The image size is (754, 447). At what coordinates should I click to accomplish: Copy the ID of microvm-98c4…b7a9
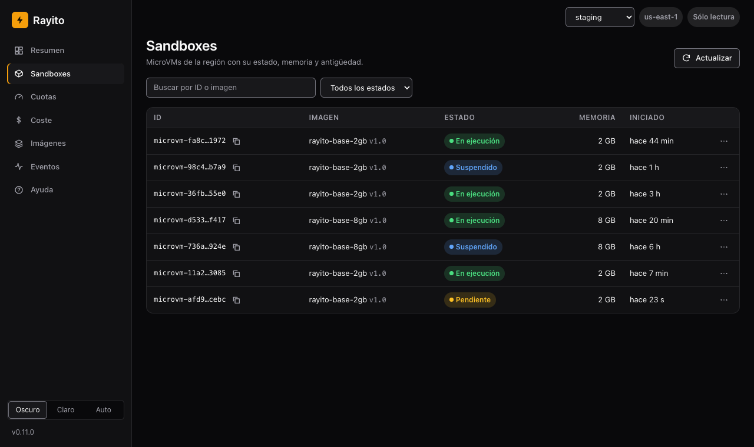(x=236, y=168)
